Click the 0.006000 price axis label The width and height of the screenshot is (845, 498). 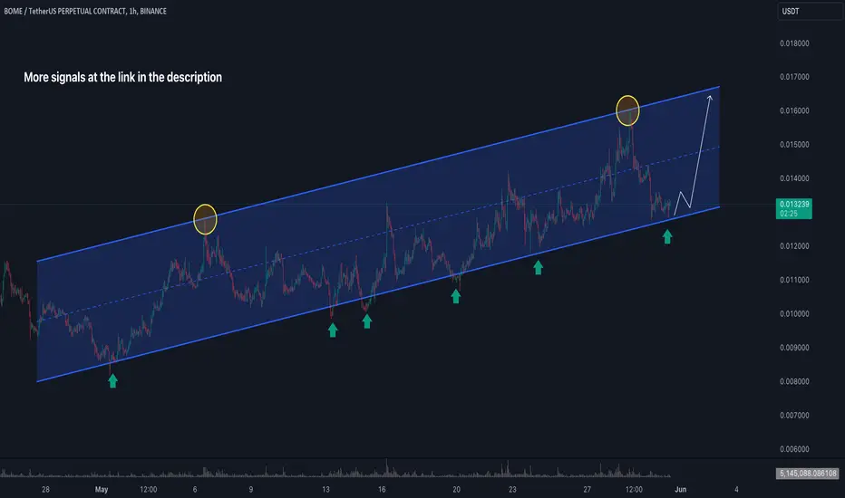[x=794, y=449]
